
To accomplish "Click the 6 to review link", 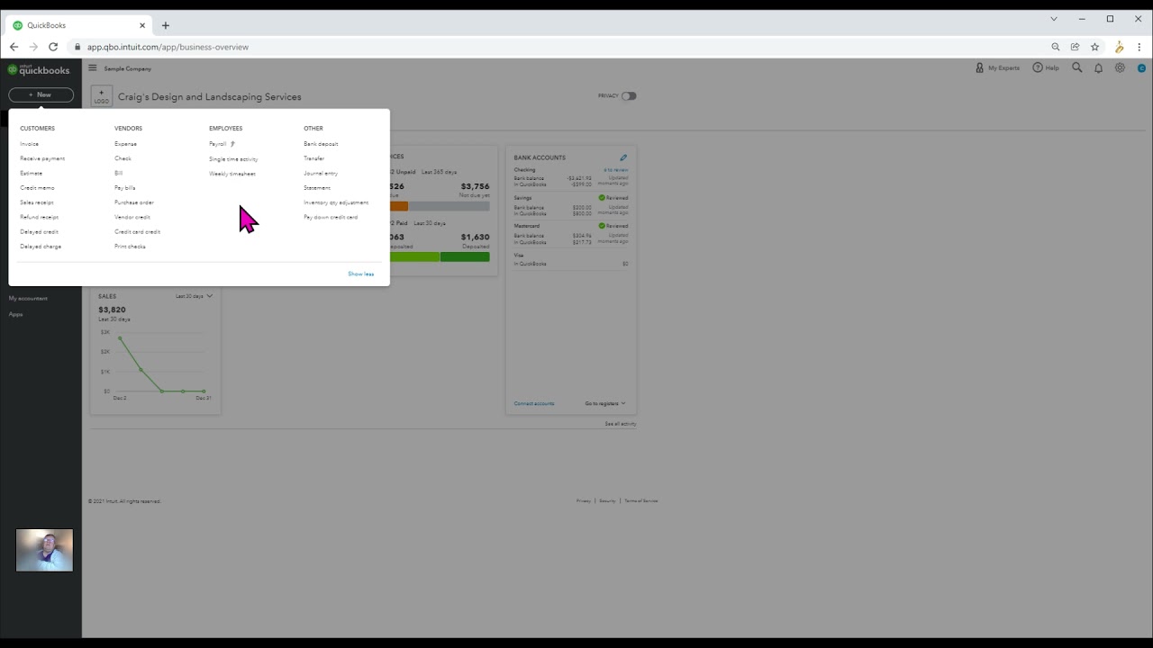I will pos(616,170).
